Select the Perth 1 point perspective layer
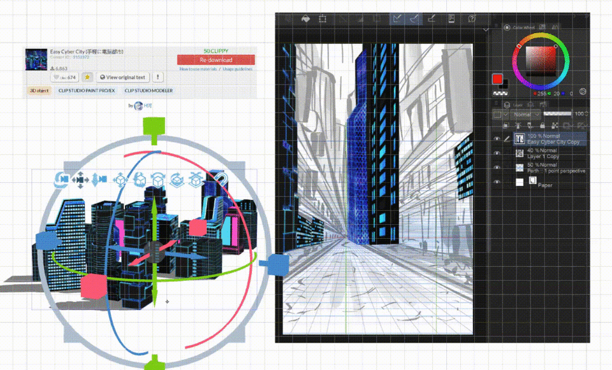 pyautogui.click(x=549, y=167)
